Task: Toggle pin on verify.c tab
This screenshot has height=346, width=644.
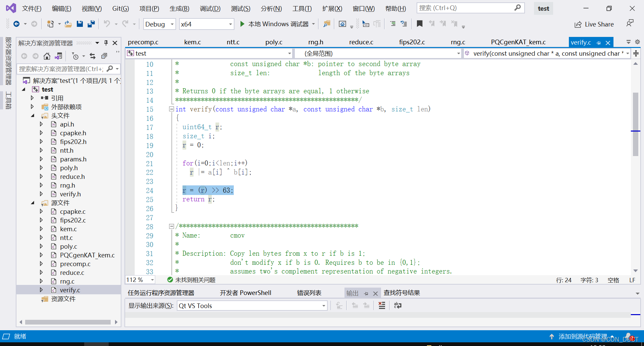Action: pyautogui.click(x=599, y=43)
